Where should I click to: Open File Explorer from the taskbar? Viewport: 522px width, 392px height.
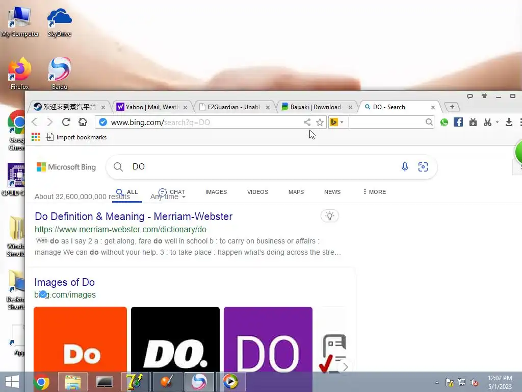(x=73, y=382)
